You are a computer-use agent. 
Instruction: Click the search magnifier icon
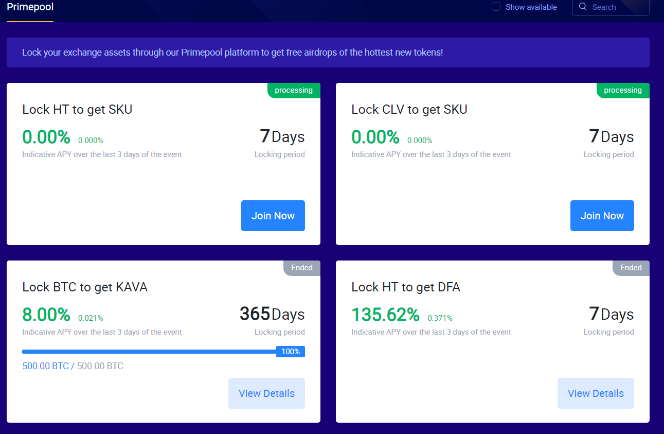point(583,7)
